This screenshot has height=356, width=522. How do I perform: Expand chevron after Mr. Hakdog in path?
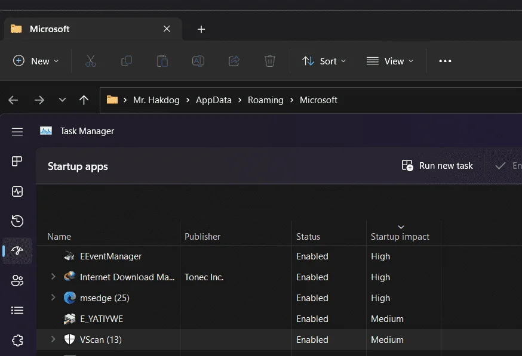coord(188,100)
